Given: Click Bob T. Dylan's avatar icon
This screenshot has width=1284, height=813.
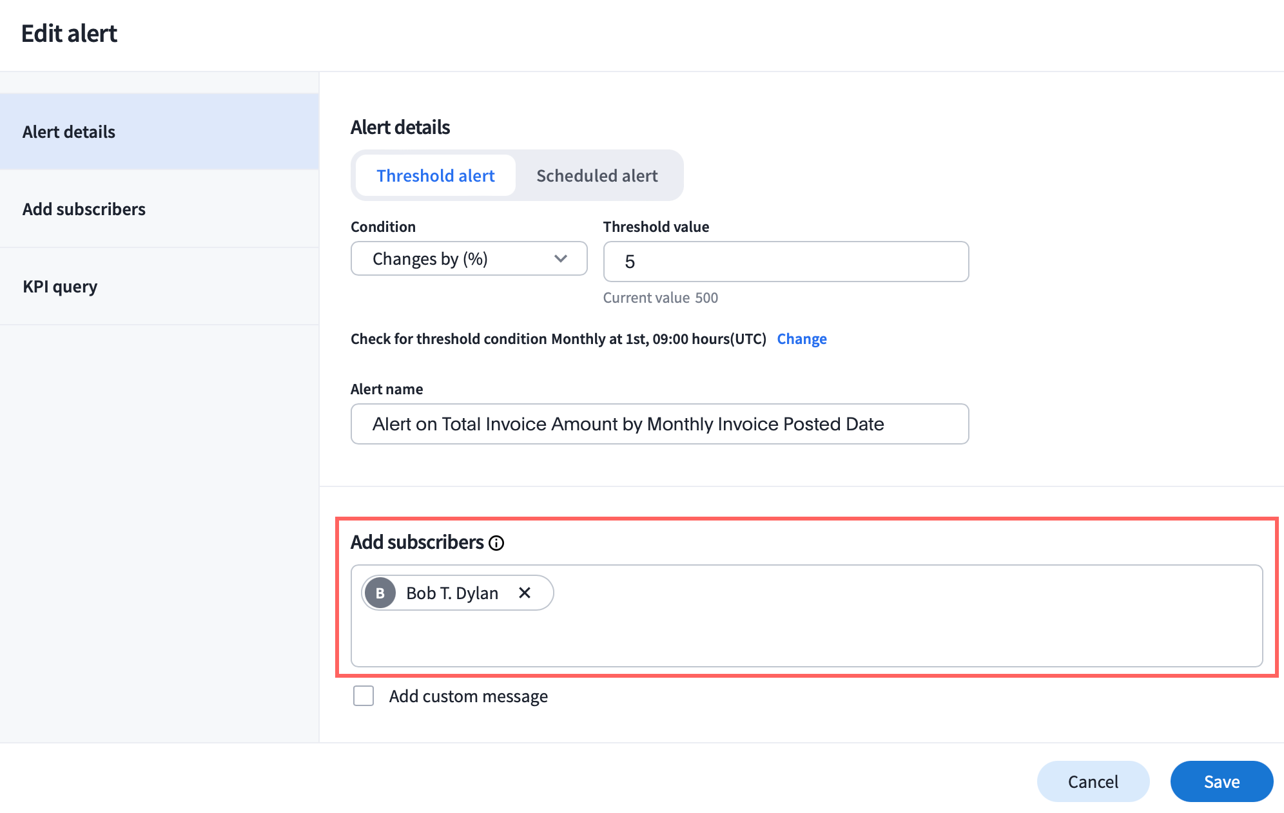Looking at the screenshot, I should 380,593.
